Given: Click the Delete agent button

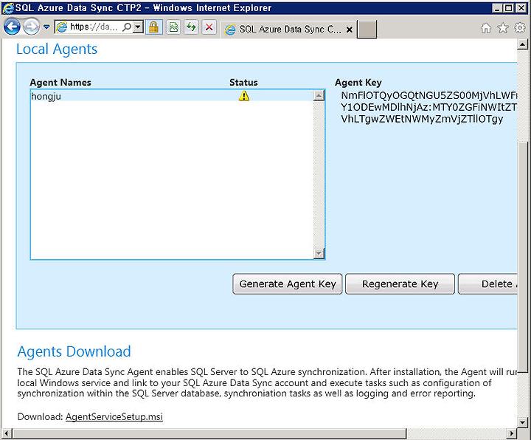Looking at the screenshot, I should click(x=487, y=283).
